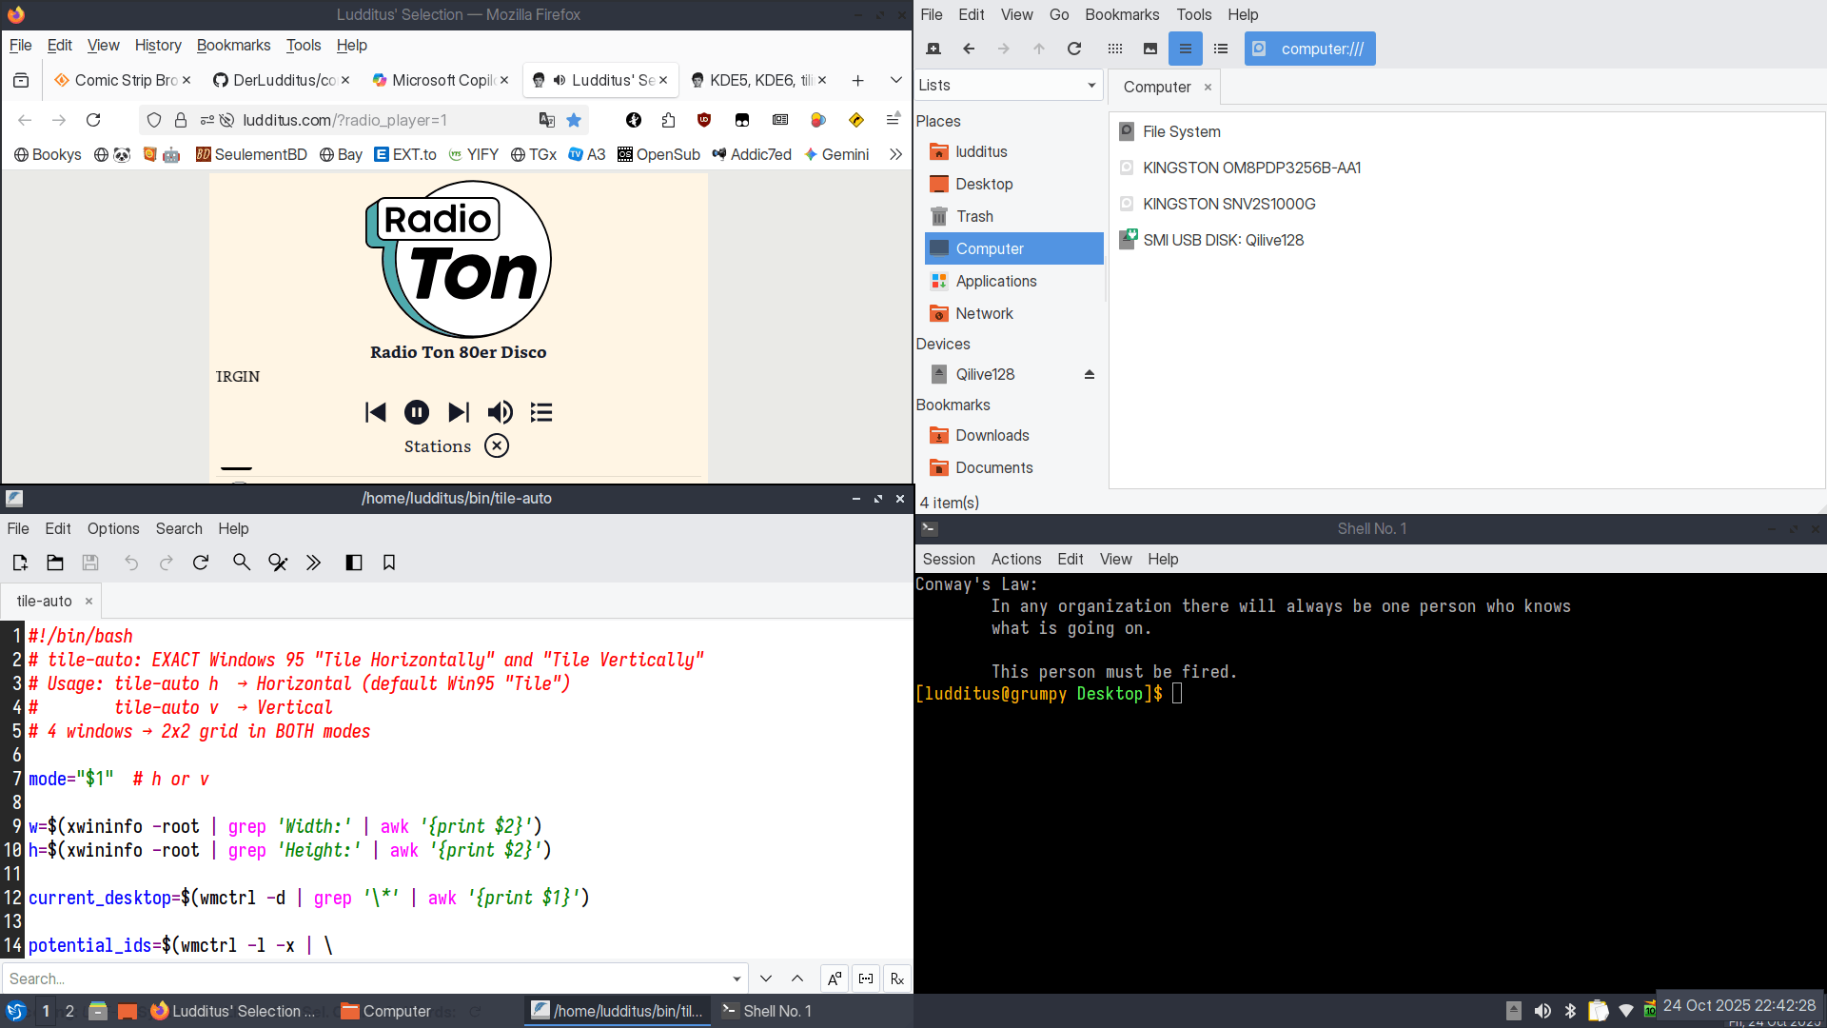Reload the file manager view
This screenshot has width=1827, height=1028.
pos(1074,49)
